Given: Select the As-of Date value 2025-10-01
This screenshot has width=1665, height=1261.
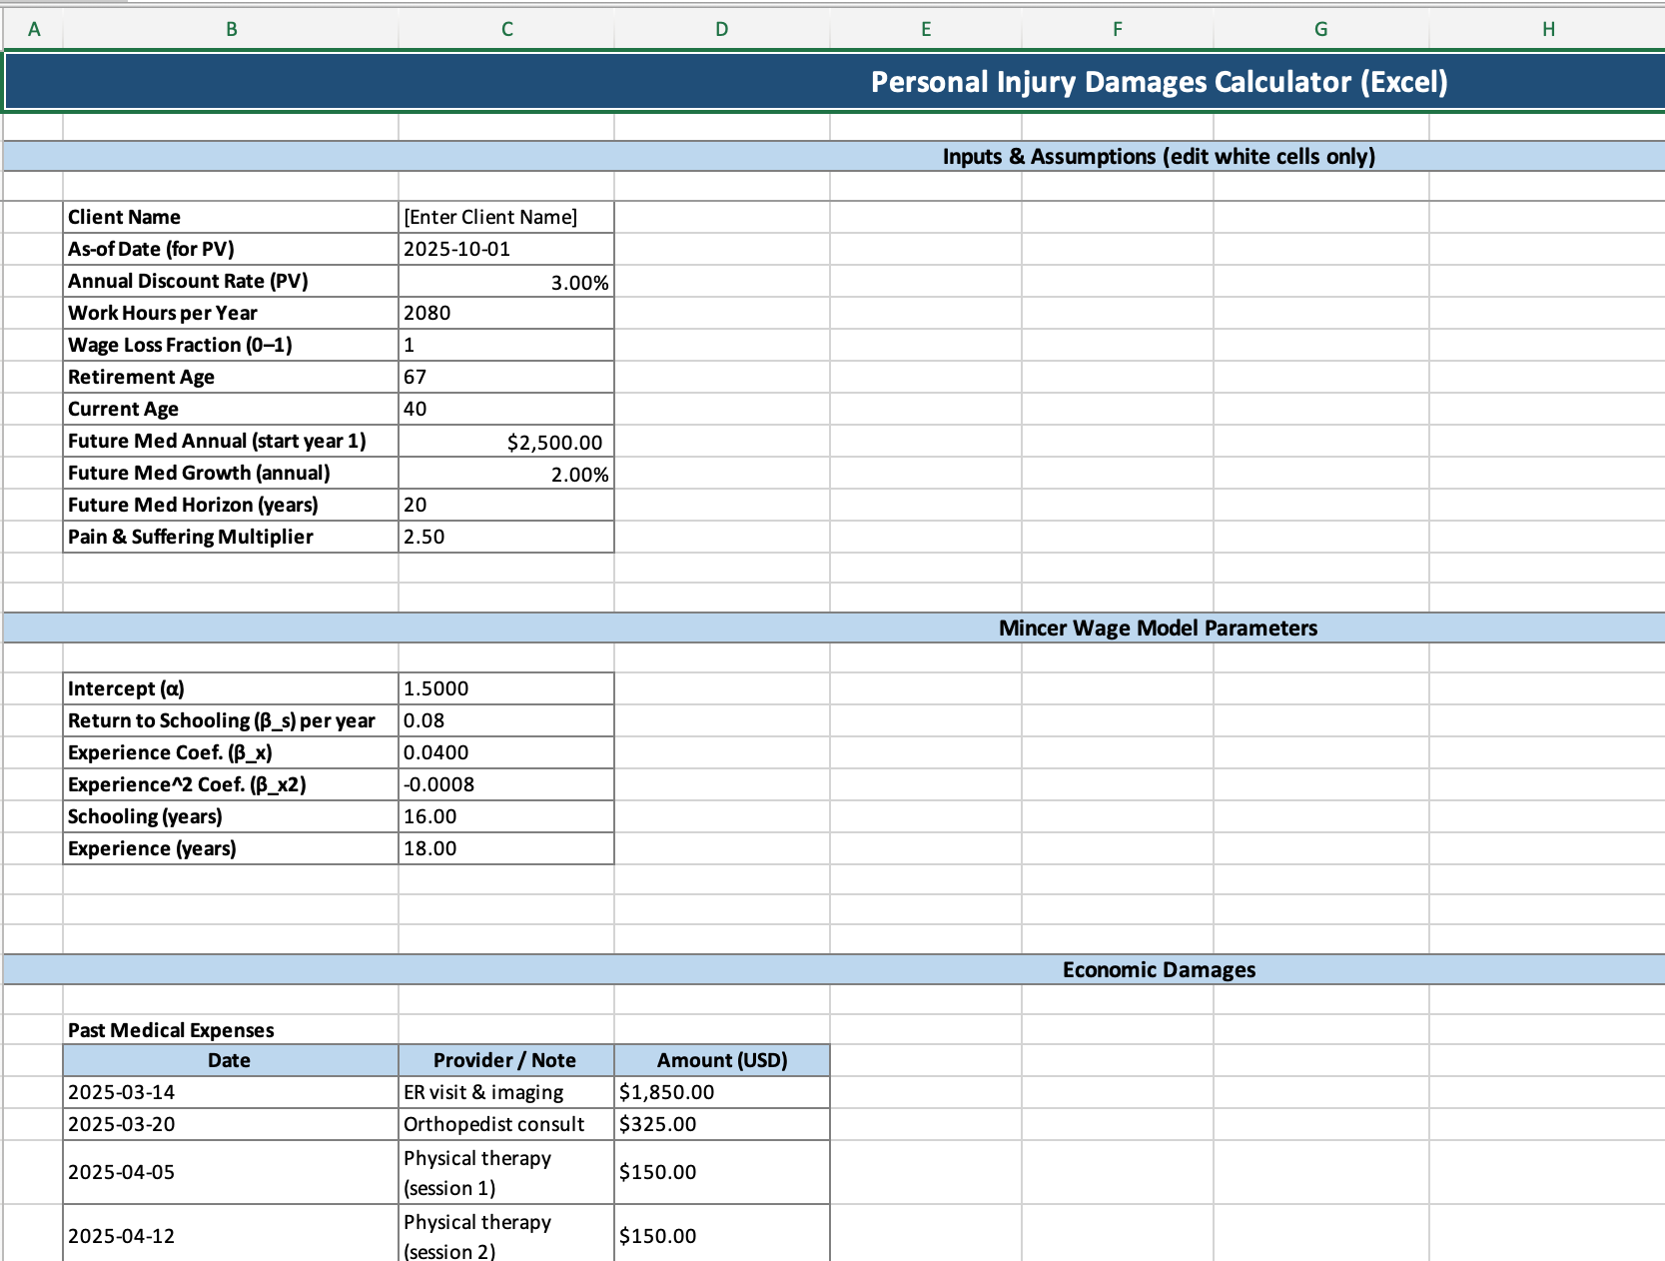Looking at the screenshot, I should [505, 249].
